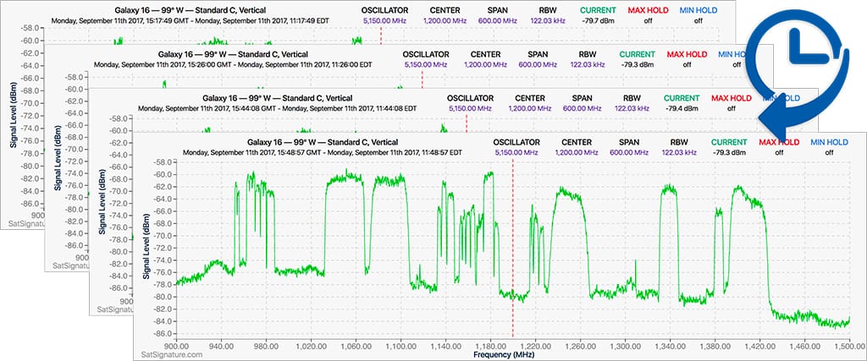
Task: Click 'RBW' in the 11:44:08 chart
Action: (x=632, y=98)
